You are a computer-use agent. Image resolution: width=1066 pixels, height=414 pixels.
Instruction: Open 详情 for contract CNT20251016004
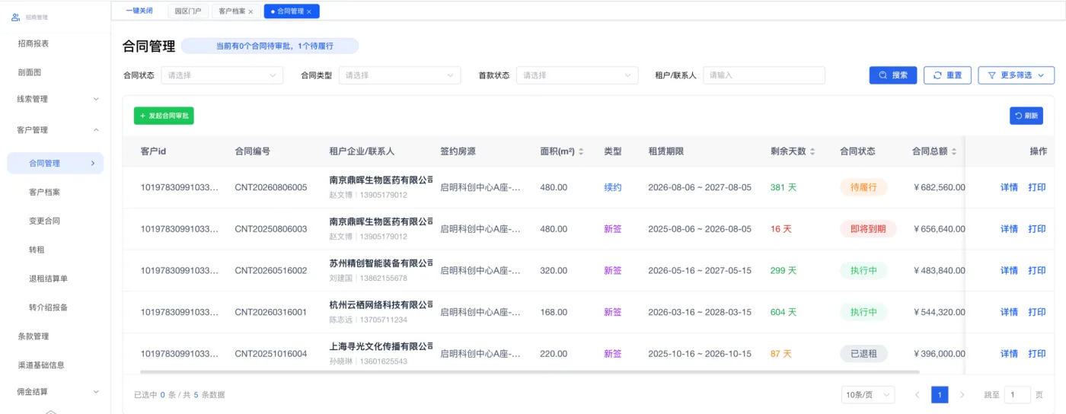[x=1009, y=354]
